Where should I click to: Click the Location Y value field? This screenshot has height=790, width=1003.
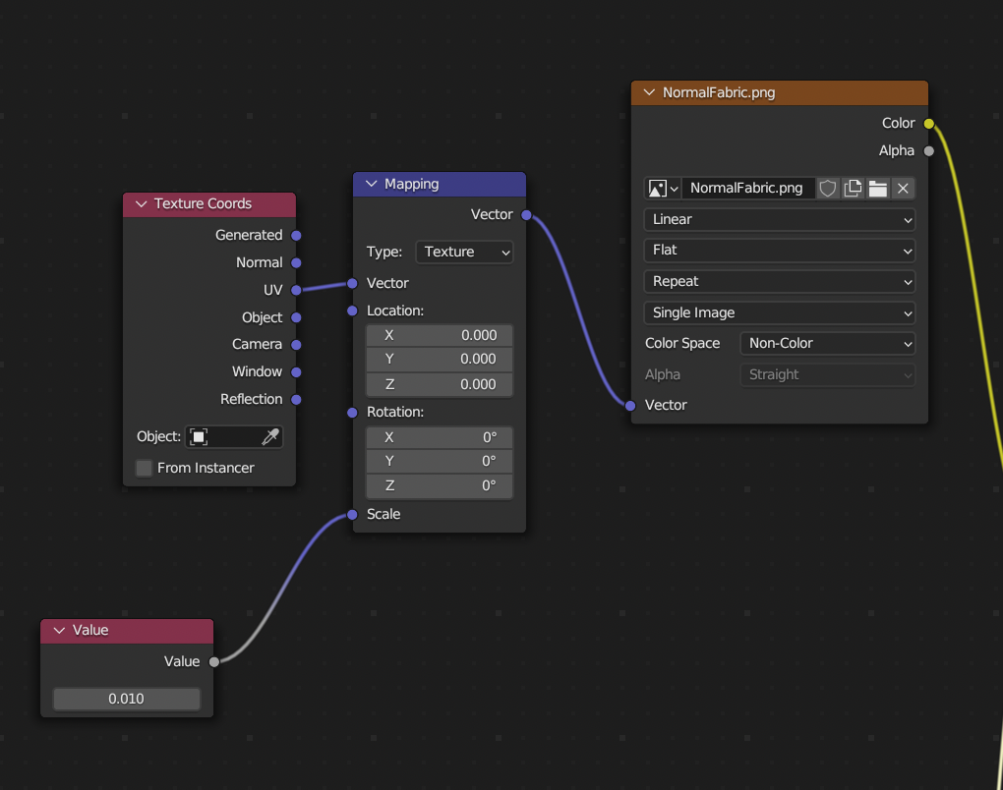pos(440,360)
